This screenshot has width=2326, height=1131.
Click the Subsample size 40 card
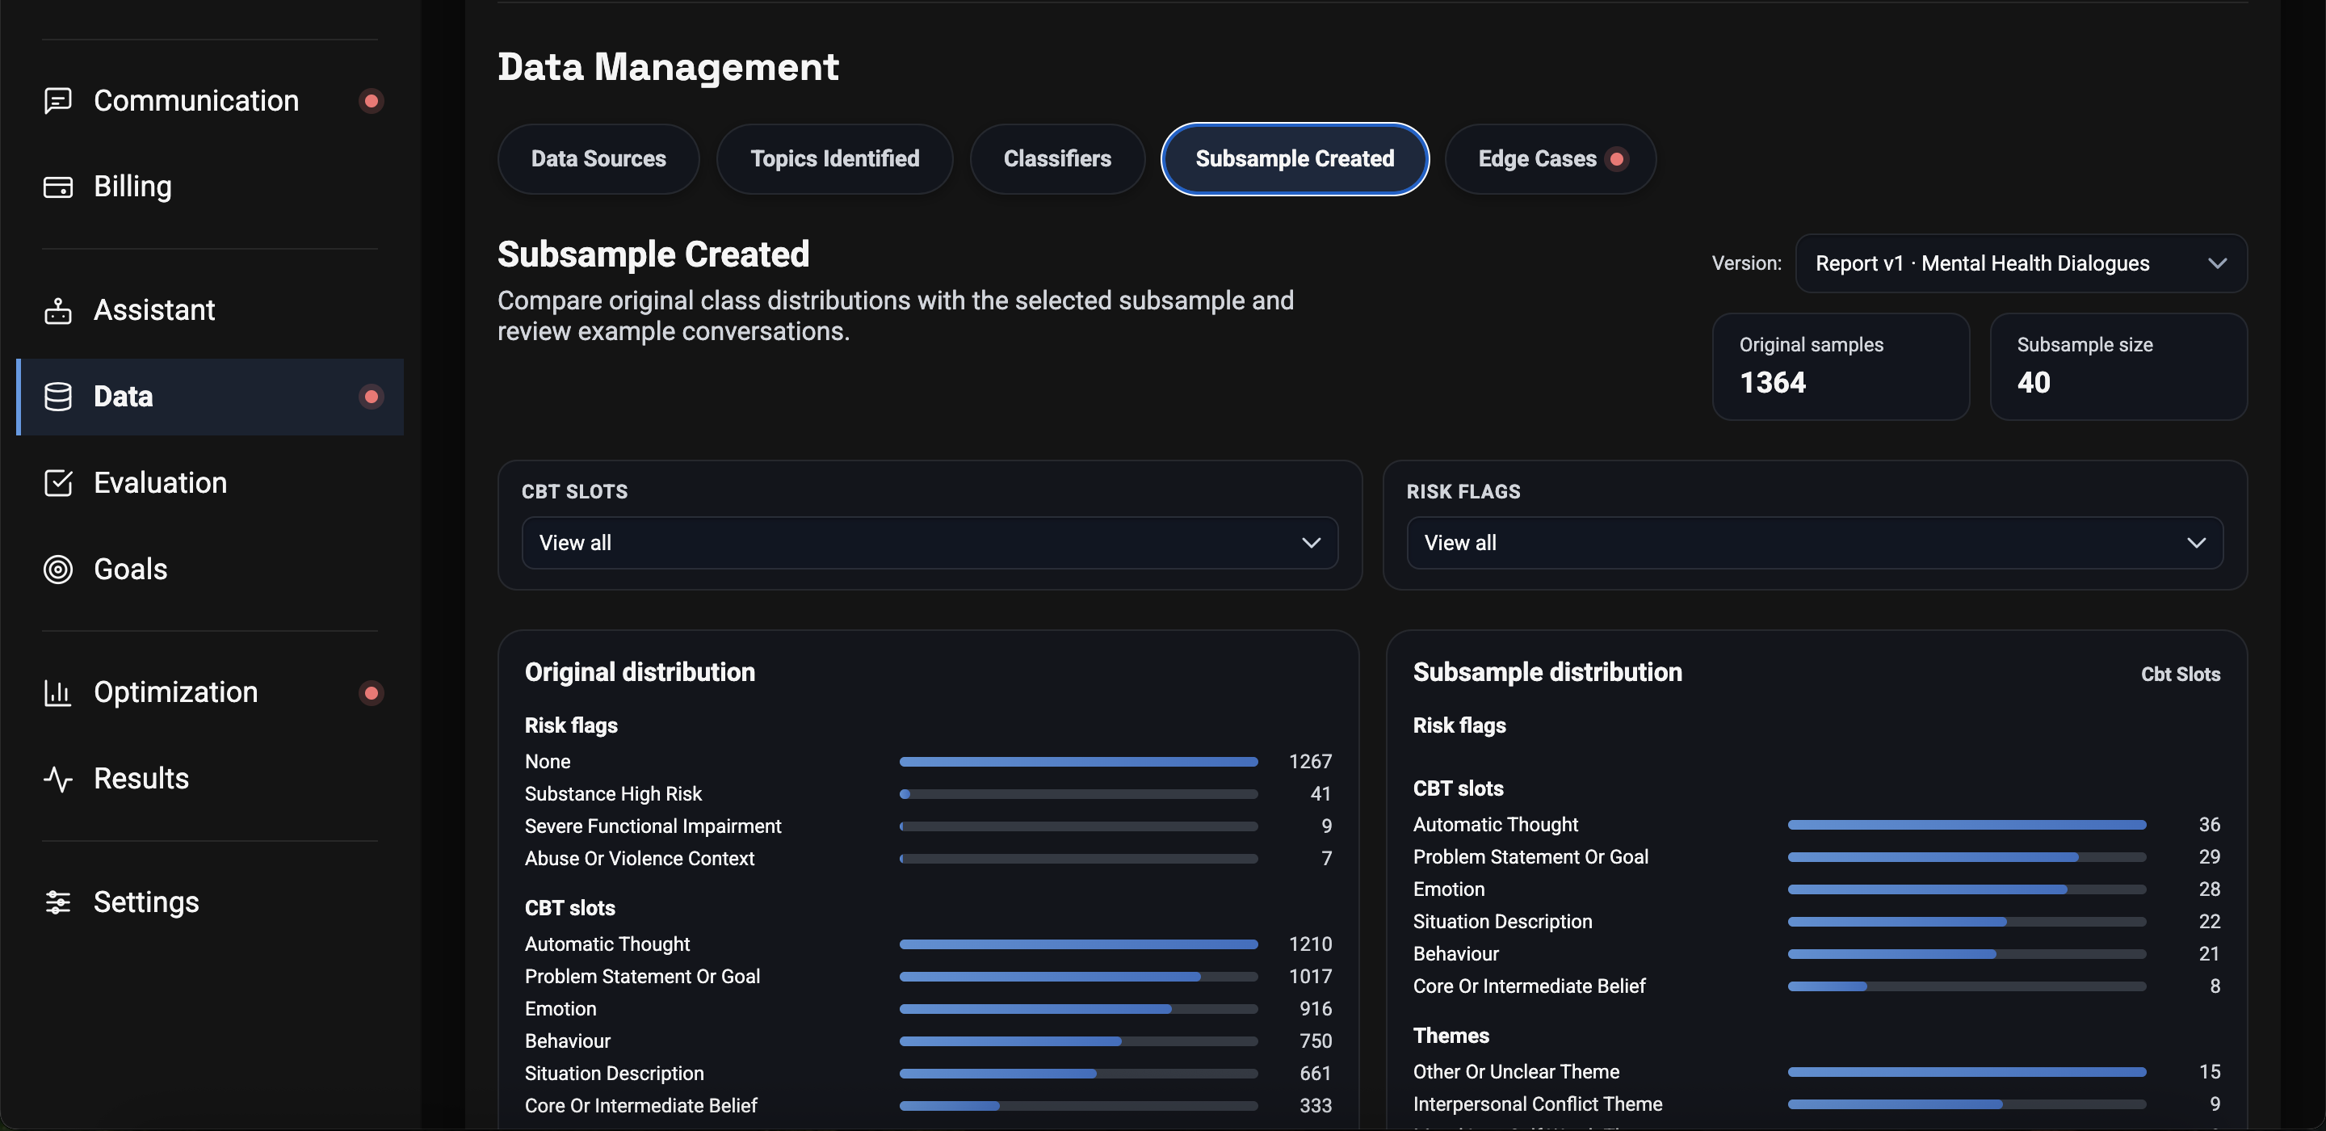coord(2118,366)
